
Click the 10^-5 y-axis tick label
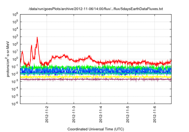pos(15,97)
